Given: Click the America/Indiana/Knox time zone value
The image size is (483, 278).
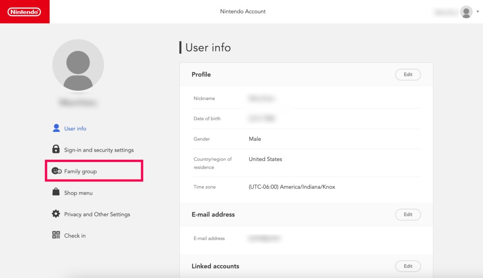Looking at the screenshot, I should pos(292,187).
